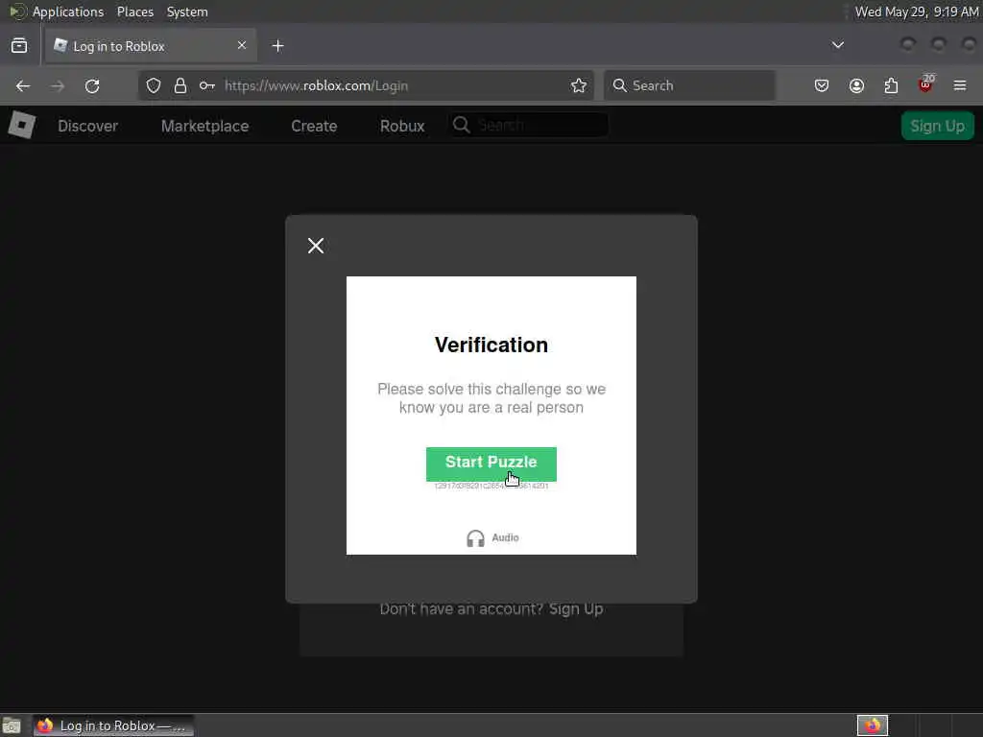Click the date and time clock
Image resolution: width=983 pixels, height=737 pixels.
(917, 12)
